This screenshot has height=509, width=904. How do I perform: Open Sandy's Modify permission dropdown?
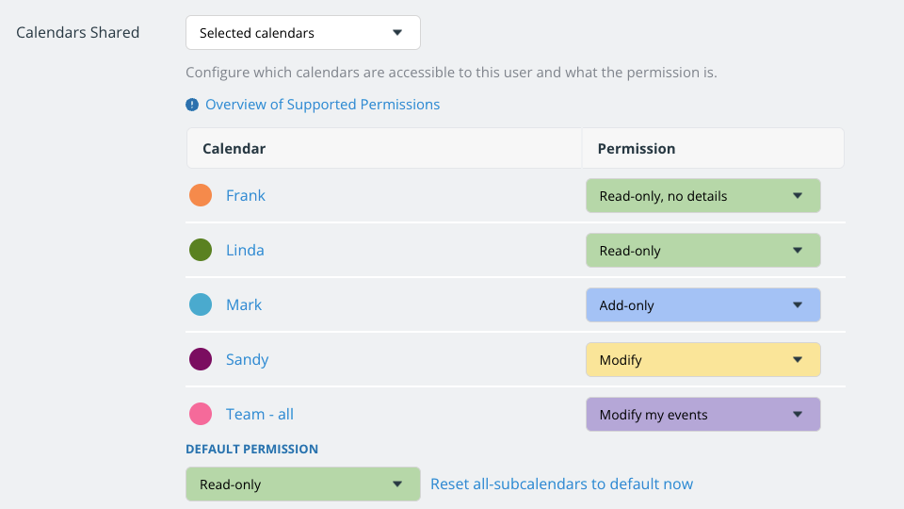coord(702,360)
